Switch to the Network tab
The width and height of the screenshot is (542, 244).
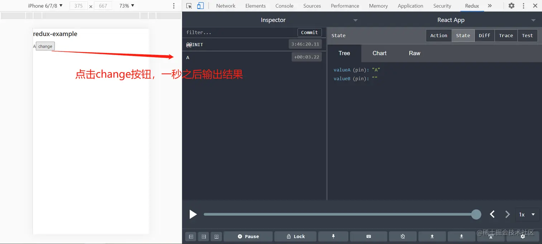226,6
